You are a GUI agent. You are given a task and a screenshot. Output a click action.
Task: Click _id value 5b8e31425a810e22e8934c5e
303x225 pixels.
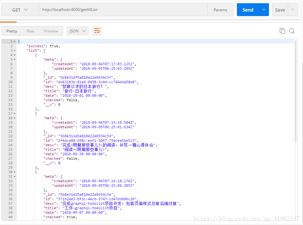pyautogui.click(x=86, y=195)
